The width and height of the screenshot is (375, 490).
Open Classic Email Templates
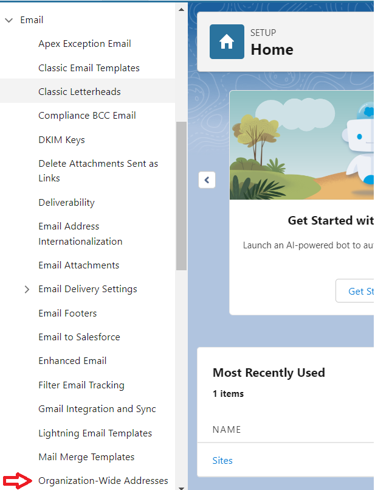coord(89,68)
